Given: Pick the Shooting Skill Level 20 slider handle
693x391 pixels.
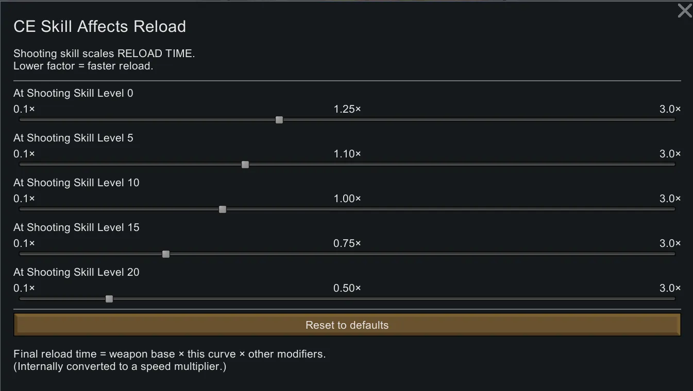Looking at the screenshot, I should pos(109,299).
